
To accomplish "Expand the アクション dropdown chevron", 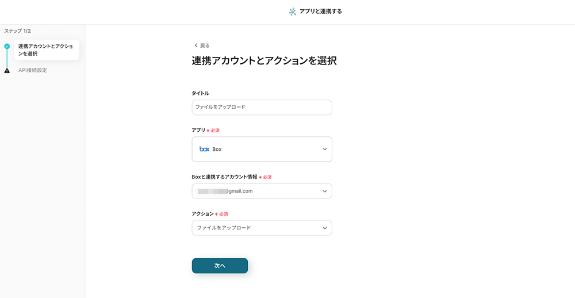I will pos(324,228).
